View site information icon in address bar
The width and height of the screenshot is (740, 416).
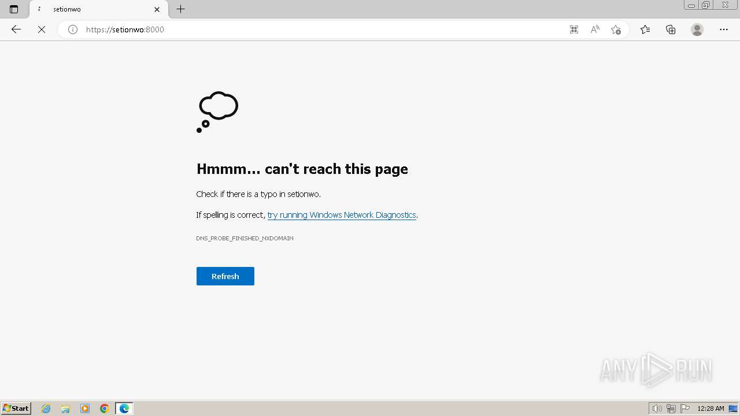coord(73,29)
